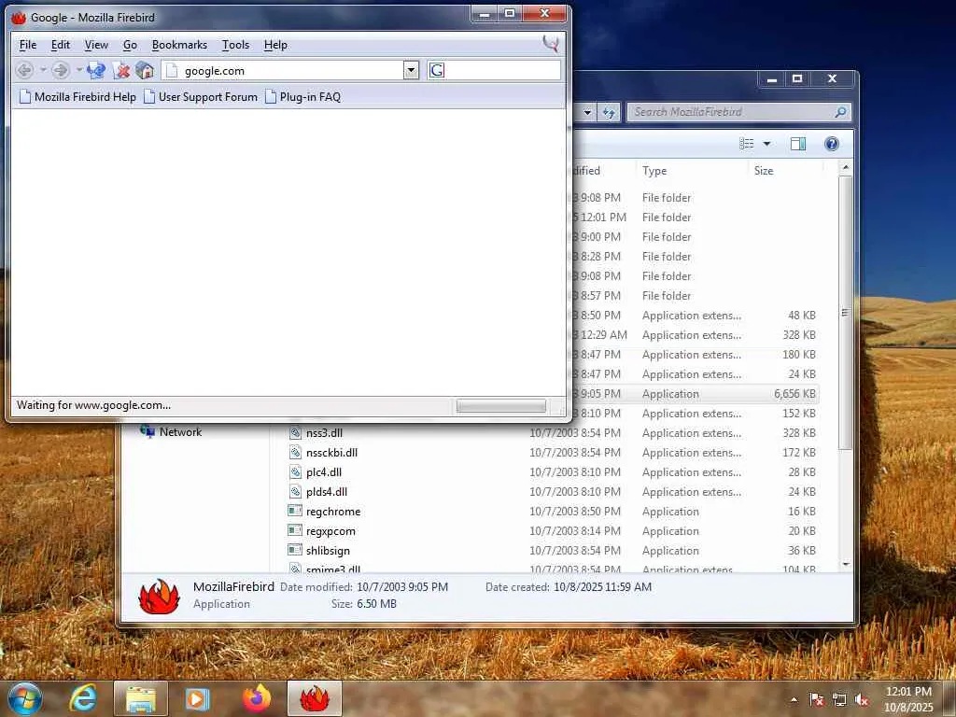Select the plds4.dll file
956x717 pixels.
tap(326, 491)
